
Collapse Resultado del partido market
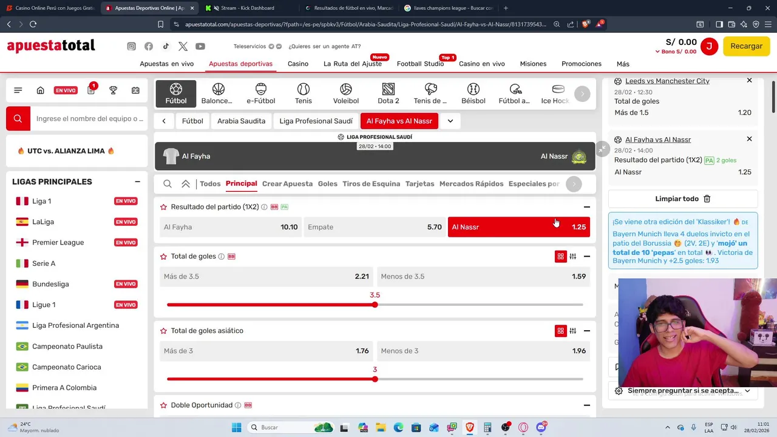[x=587, y=207]
